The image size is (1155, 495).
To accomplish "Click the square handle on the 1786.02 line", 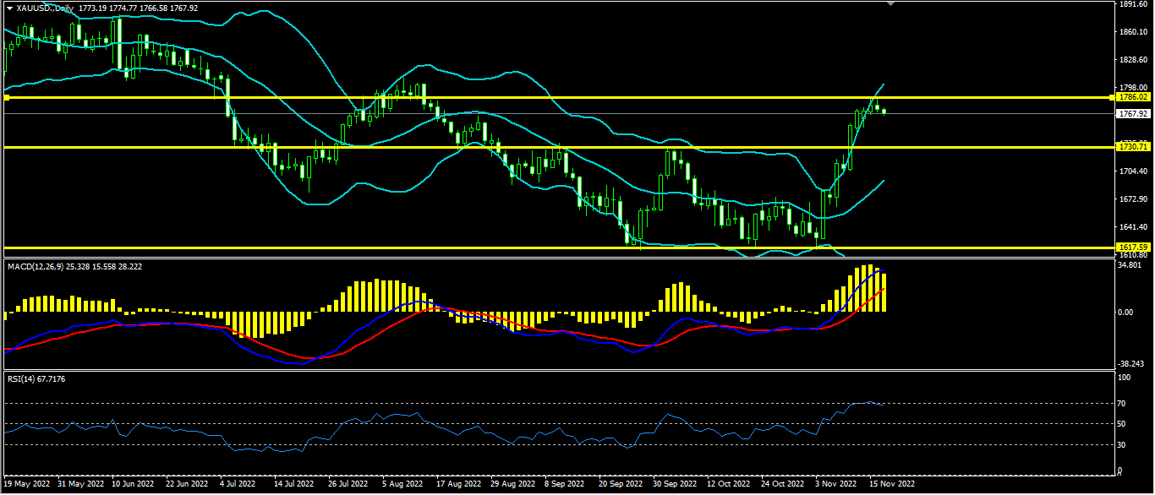I will click(x=7, y=98).
